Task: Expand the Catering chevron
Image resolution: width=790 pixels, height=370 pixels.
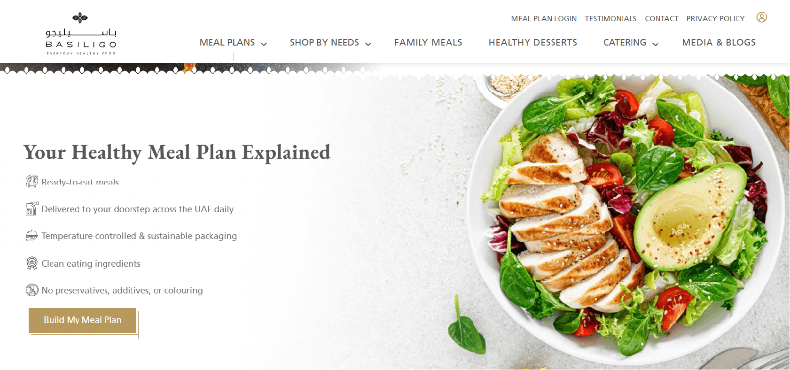Action: coord(656,44)
